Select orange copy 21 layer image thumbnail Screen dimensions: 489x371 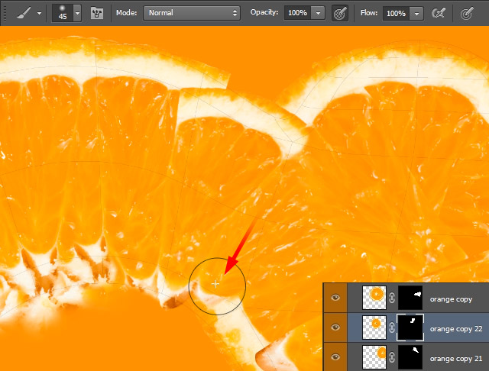tap(374, 357)
